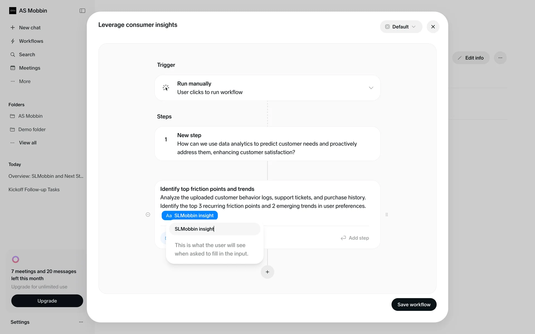
Task: Click the SLMobbin insight name input
Action: tap(215, 229)
